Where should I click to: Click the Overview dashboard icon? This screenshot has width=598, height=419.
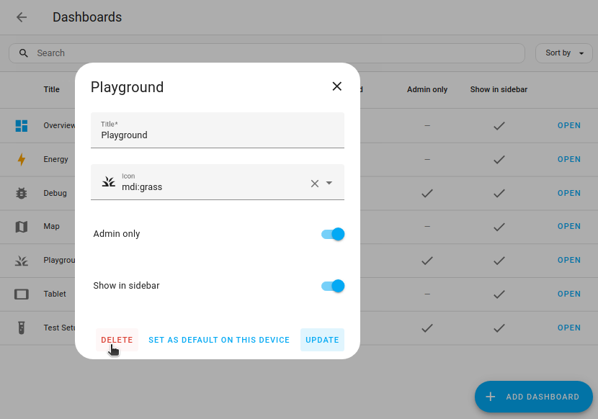pyautogui.click(x=22, y=126)
